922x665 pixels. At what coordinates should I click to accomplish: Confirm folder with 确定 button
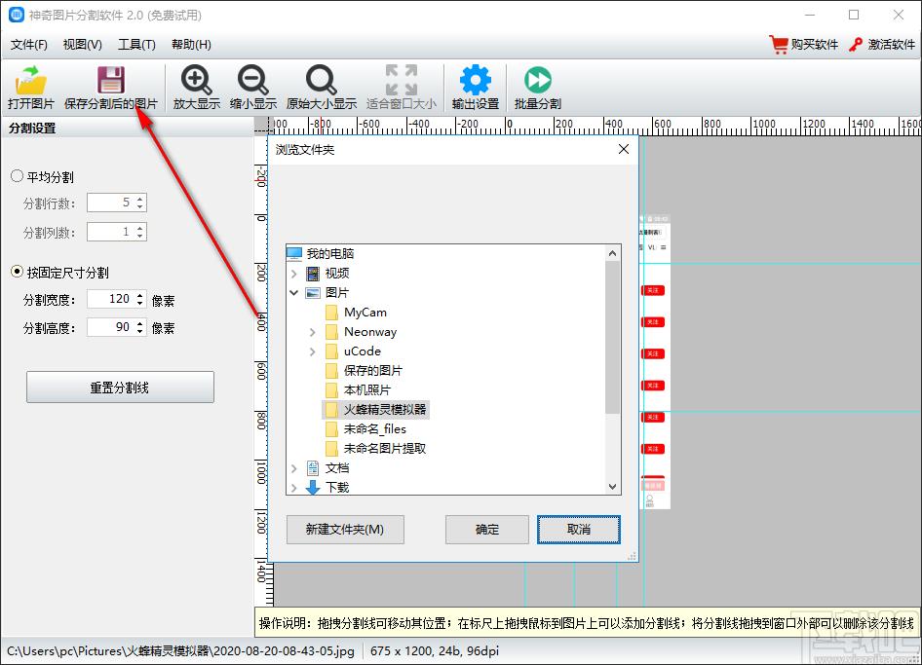pyautogui.click(x=487, y=530)
